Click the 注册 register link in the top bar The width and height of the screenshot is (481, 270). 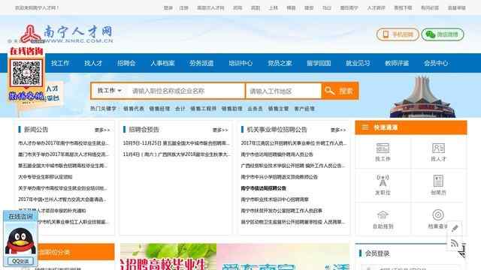(183, 8)
